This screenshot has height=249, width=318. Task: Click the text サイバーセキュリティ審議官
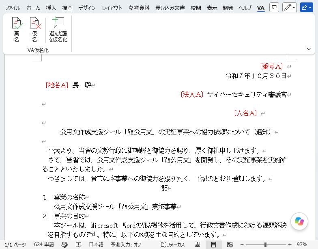(247, 94)
